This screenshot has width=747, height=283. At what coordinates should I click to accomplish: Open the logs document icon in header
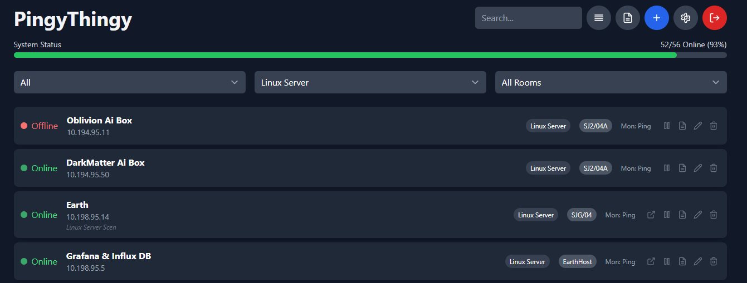627,18
